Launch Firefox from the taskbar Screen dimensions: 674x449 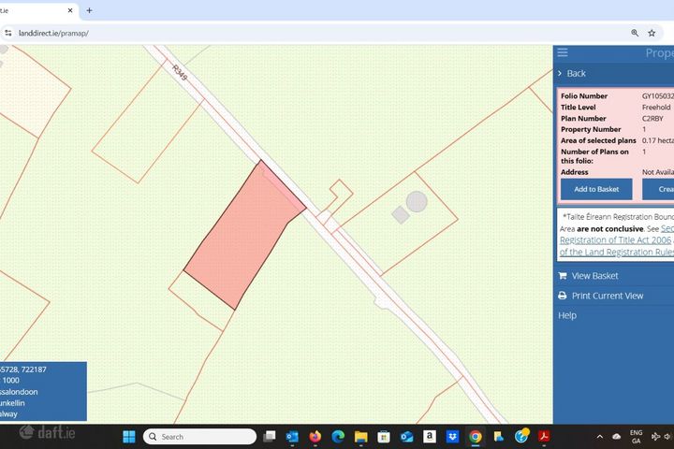coord(315,437)
